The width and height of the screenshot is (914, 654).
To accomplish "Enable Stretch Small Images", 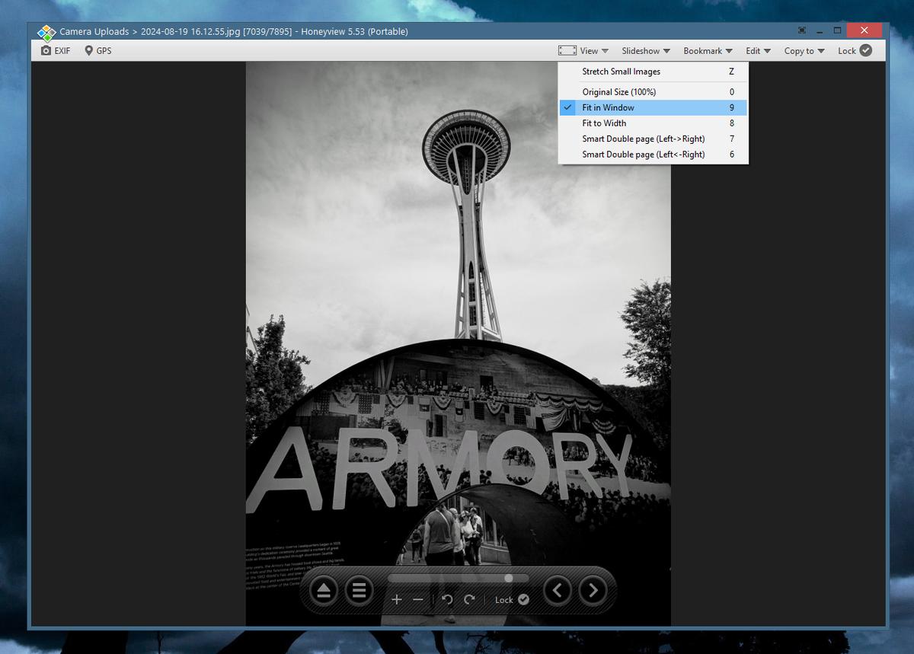I will [x=654, y=72].
